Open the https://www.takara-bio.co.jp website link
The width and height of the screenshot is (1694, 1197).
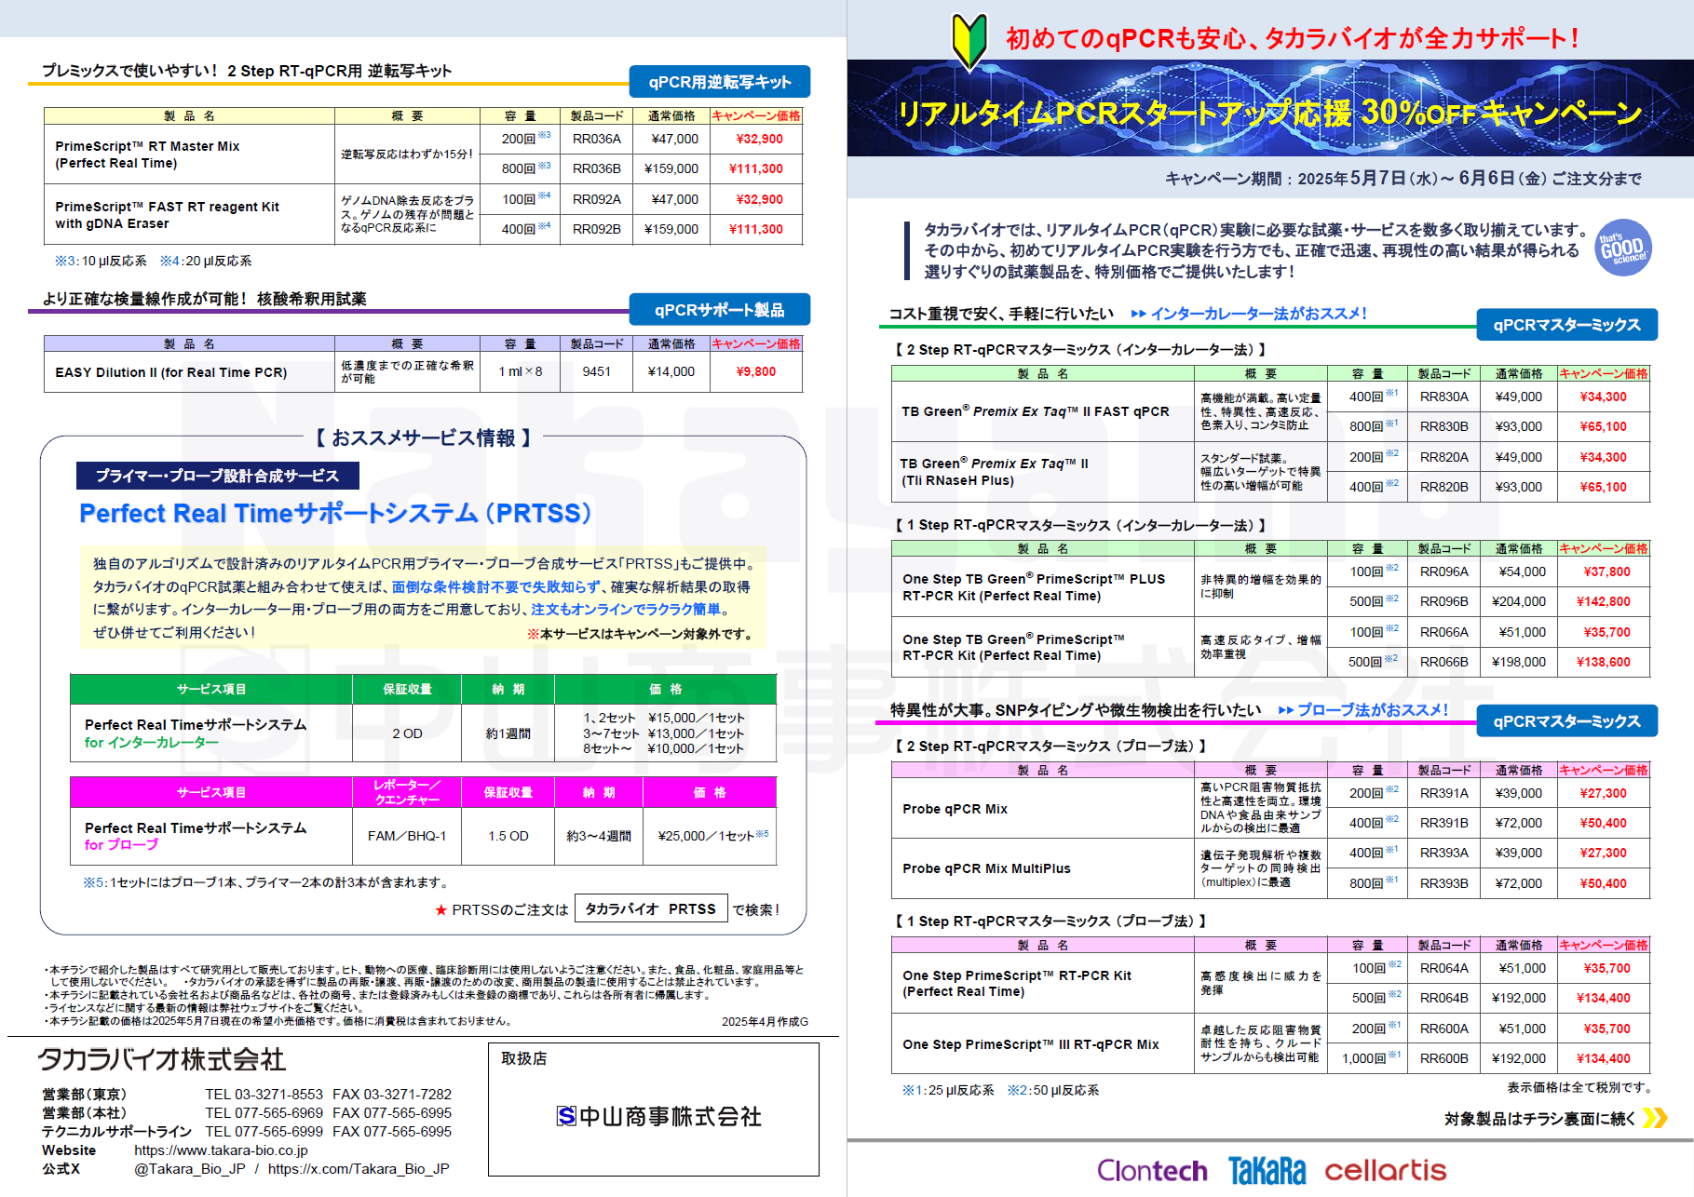coord(221,1150)
